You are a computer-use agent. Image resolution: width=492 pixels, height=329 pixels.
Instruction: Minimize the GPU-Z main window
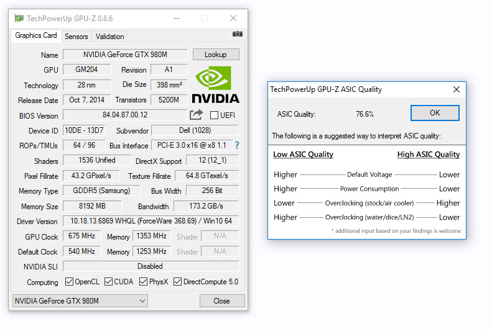click(x=177, y=19)
